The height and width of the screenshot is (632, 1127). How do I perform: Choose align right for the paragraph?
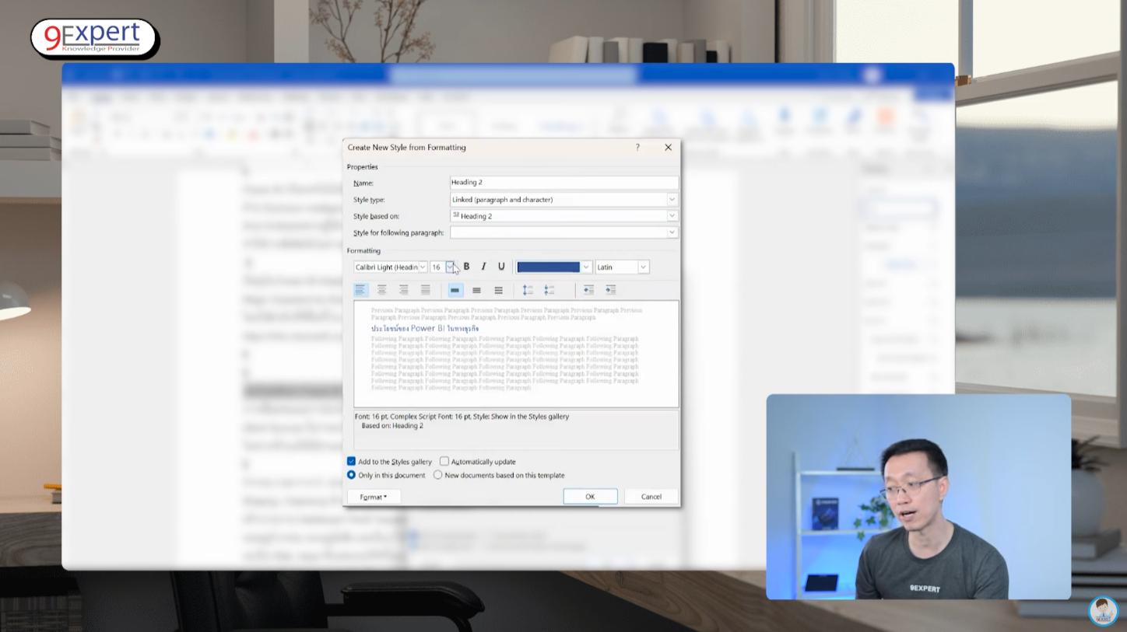403,290
